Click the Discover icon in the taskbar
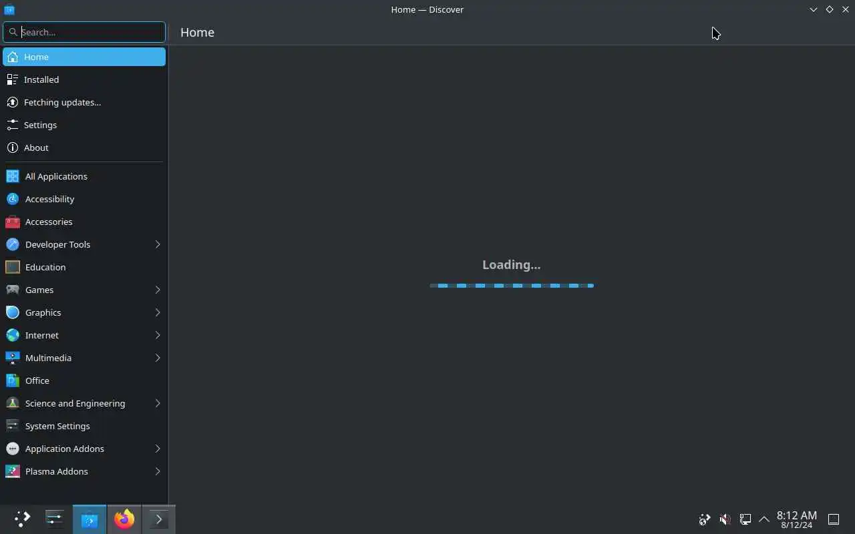 (x=90, y=519)
